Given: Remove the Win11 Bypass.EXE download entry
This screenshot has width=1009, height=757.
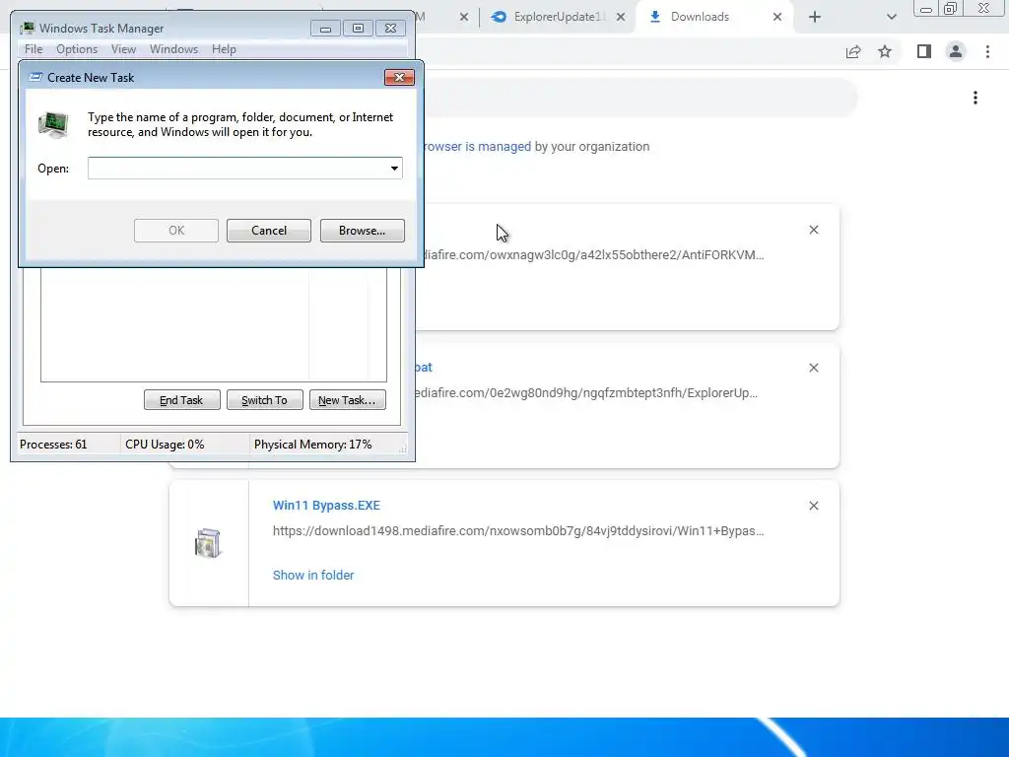Looking at the screenshot, I should click(x=813, y=506).
